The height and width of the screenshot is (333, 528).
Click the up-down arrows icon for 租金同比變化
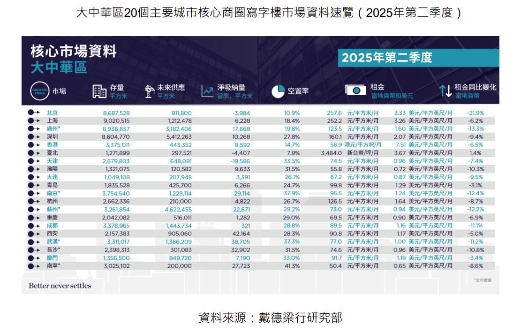click(445, 91)
